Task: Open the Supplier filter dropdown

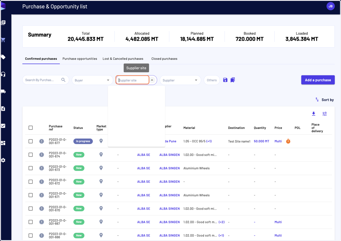Action: click(180, 80)
